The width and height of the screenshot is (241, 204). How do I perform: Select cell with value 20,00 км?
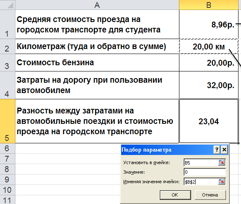(209, 46)
